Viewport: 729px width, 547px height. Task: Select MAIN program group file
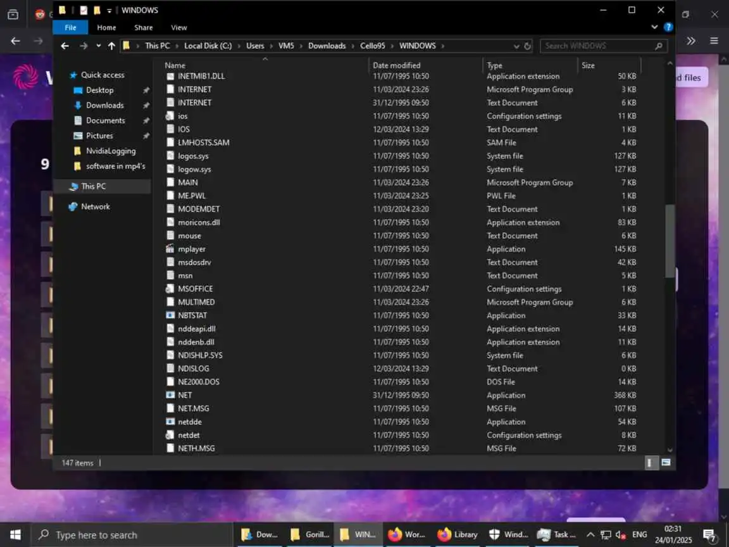[x=188, y=182]
